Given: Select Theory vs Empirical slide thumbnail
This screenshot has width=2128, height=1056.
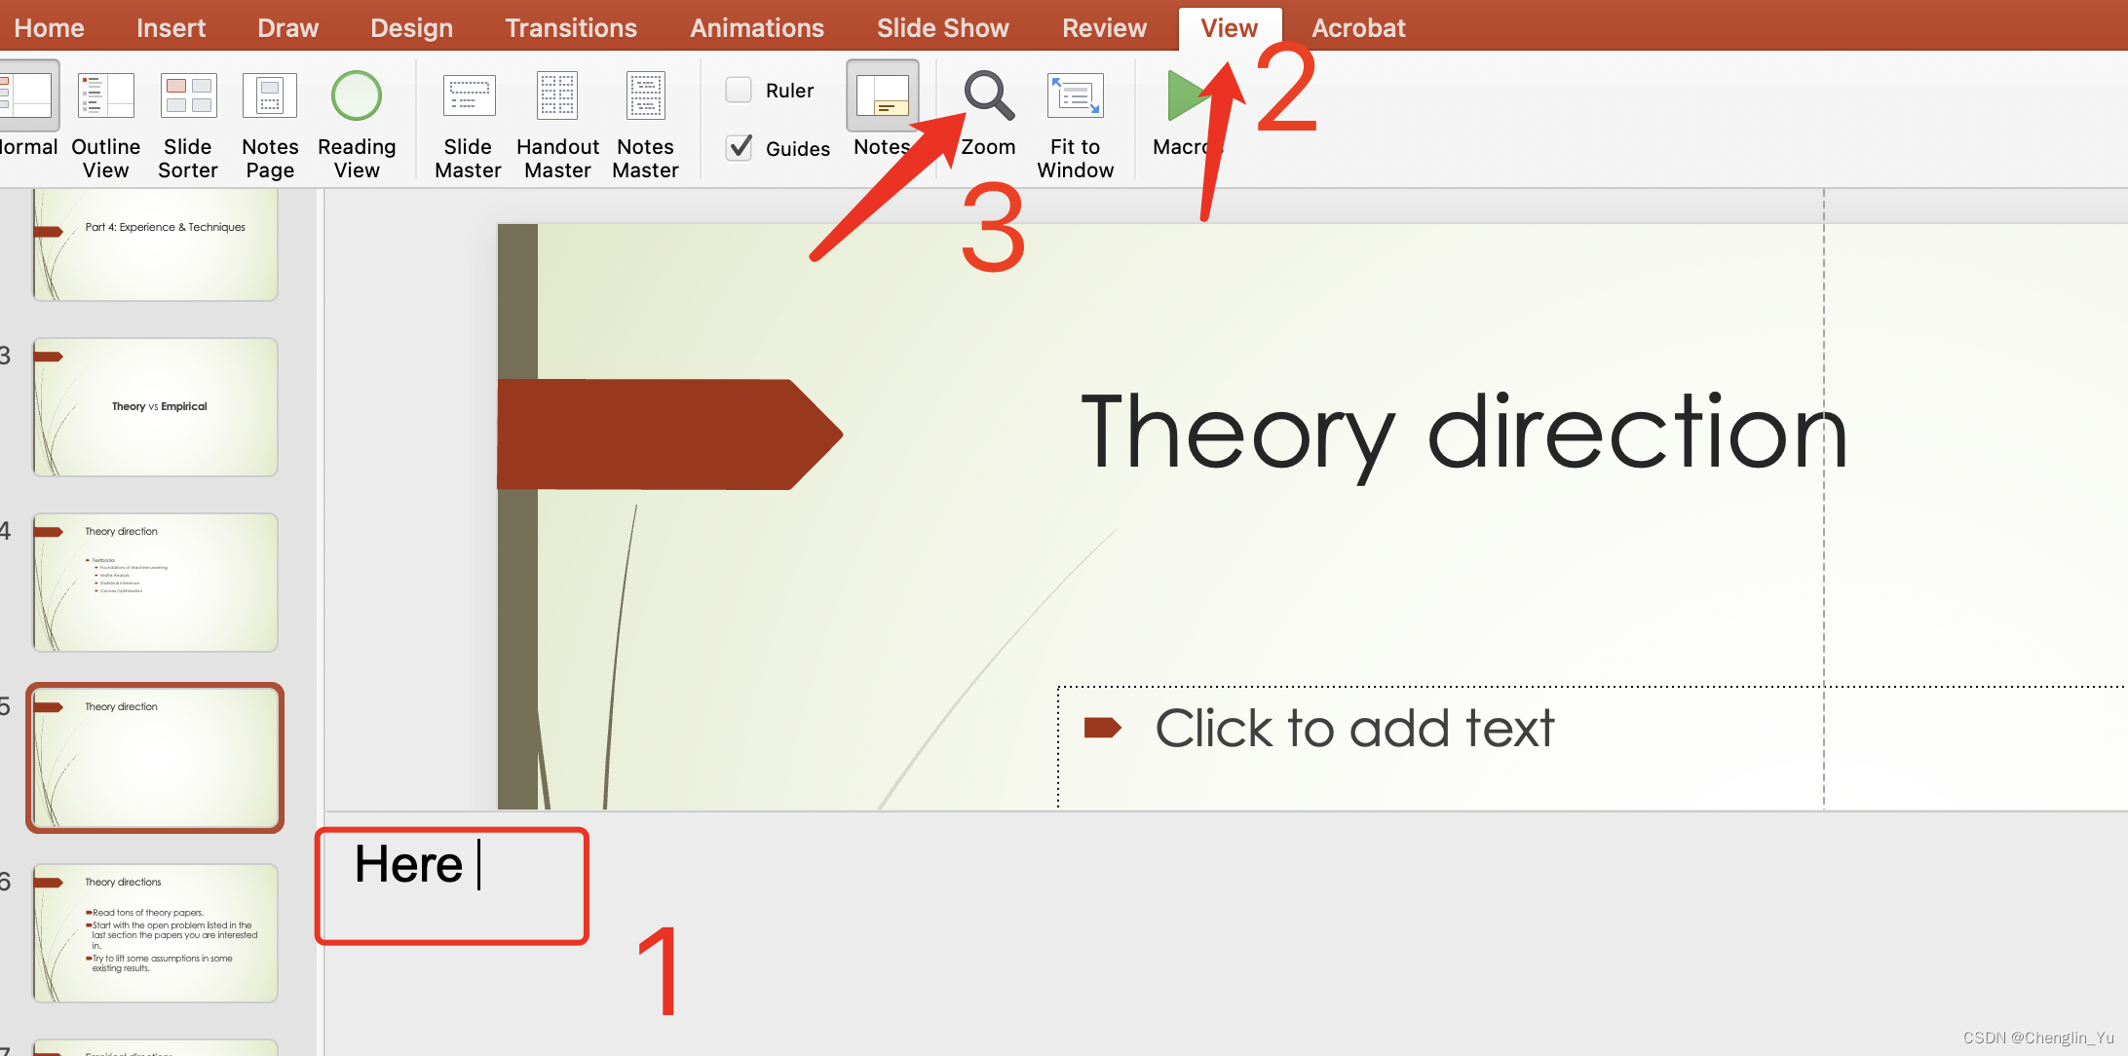Looking at the screenshot, I should pos(156,407).
